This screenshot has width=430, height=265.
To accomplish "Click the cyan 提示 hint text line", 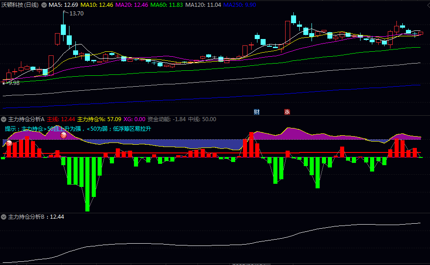I will point(78,129).
